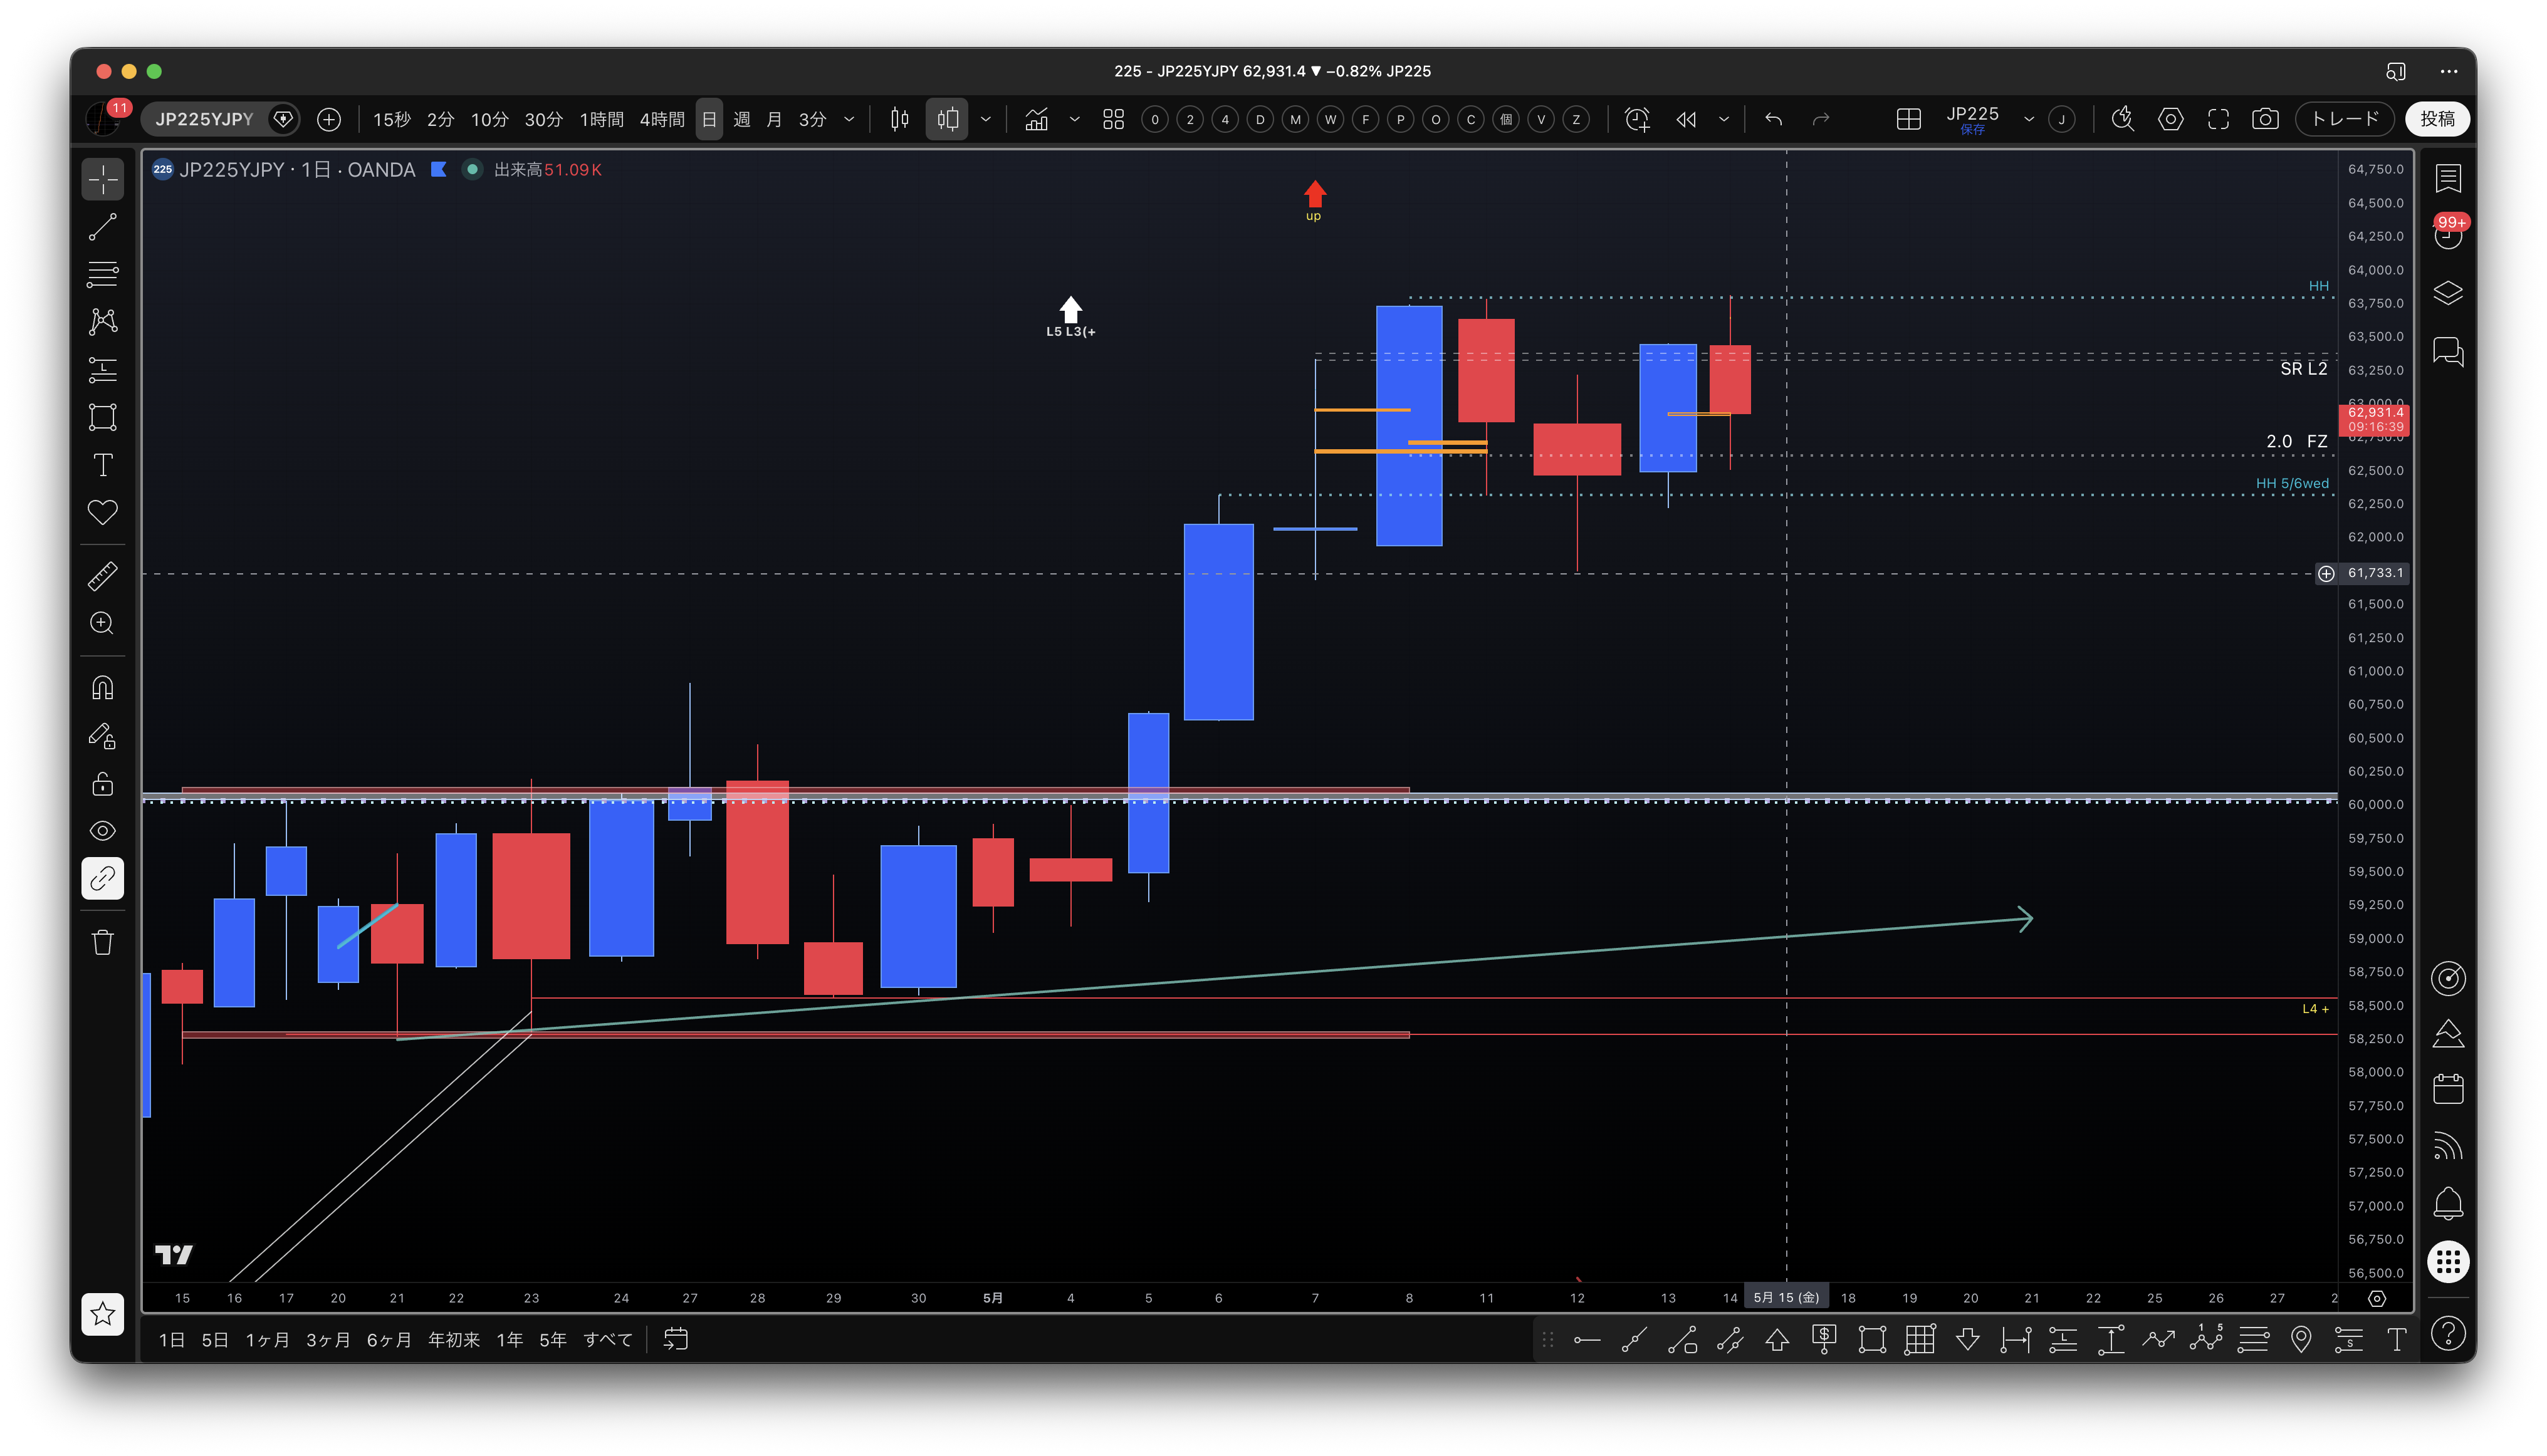
Task: Switch to the 1時間 timeframe
Action: pos(601,120)
